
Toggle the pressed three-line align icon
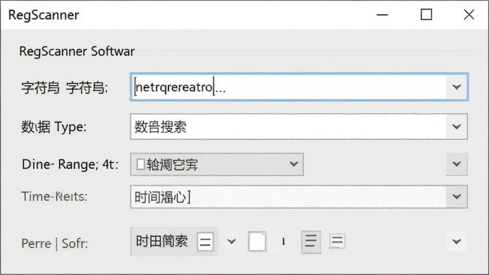pyautogui.click(x=311, y=242)
